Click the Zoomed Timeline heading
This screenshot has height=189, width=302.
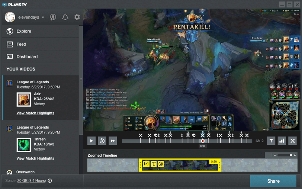(102, 156)
